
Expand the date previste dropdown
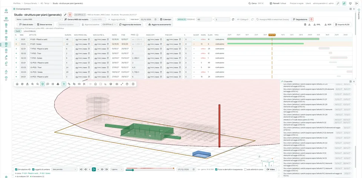click(64, 169)
